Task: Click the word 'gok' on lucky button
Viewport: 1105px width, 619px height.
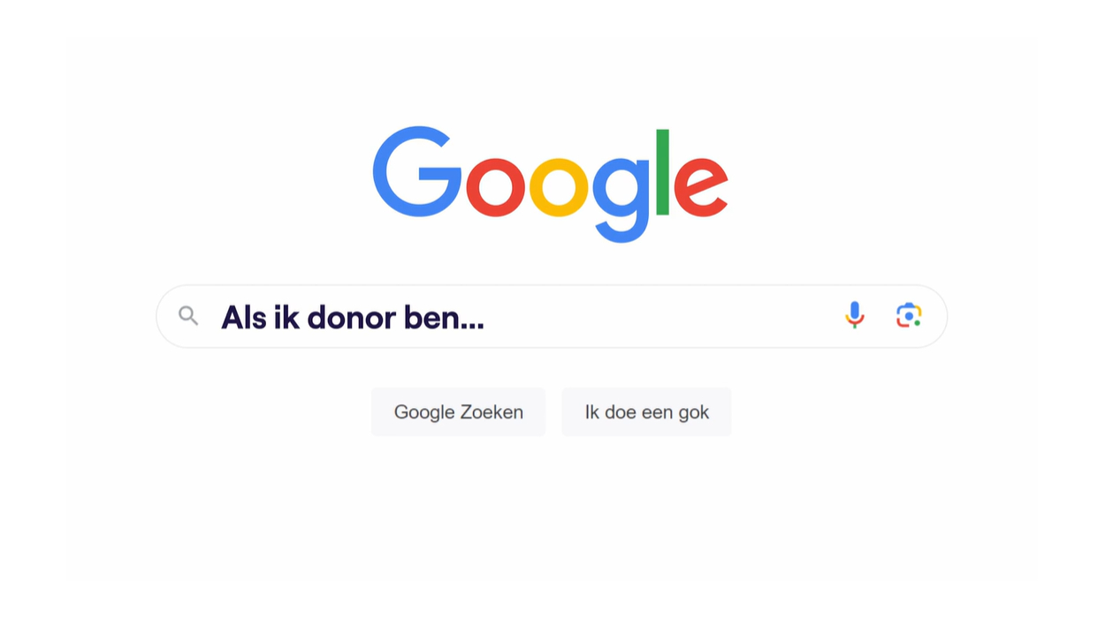Action: [x=694, y=413]
